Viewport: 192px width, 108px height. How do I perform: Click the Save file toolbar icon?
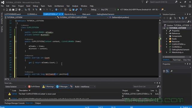(73, 10)
